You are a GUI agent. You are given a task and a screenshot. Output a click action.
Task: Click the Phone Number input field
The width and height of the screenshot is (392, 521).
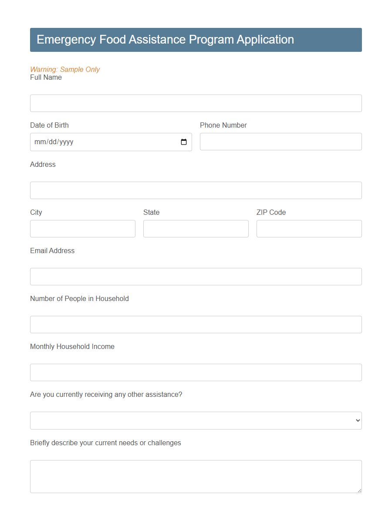click(280, 142)
